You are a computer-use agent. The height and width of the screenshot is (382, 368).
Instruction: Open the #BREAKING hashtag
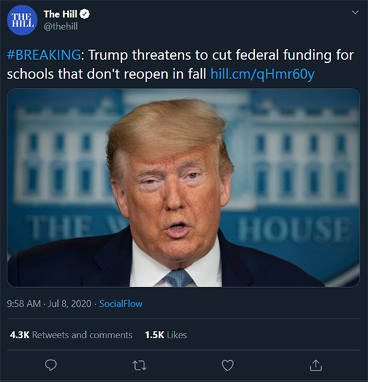(44, 55)
